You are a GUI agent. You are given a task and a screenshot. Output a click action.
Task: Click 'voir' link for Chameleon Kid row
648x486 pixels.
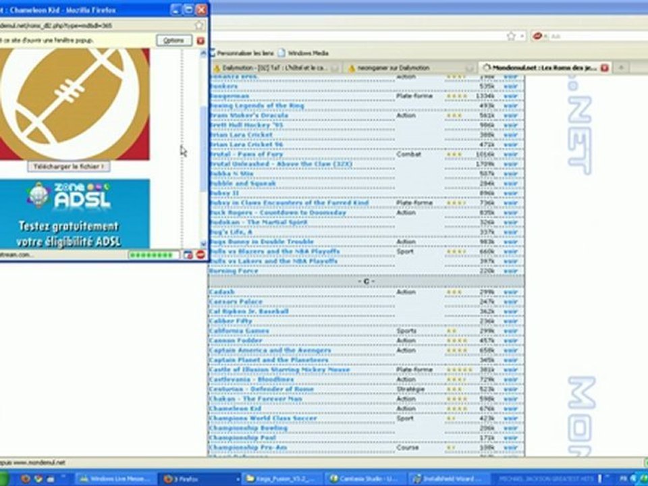coord(510,409)
